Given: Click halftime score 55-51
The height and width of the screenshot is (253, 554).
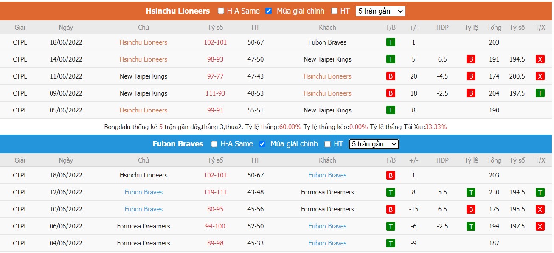Looking at the screenshot, I should pyautogui.click(x=256, y=110).
